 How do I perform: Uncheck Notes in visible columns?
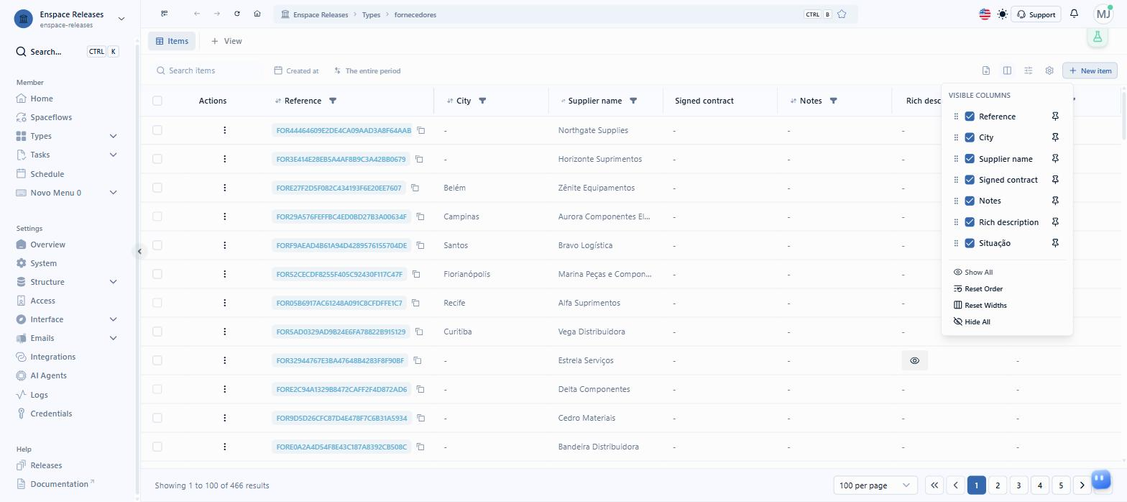970,201
